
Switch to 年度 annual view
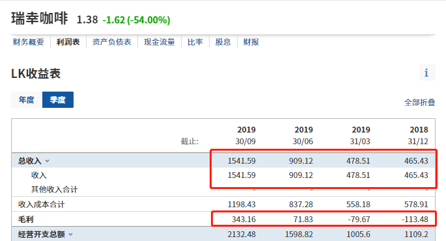pos(27,99)
